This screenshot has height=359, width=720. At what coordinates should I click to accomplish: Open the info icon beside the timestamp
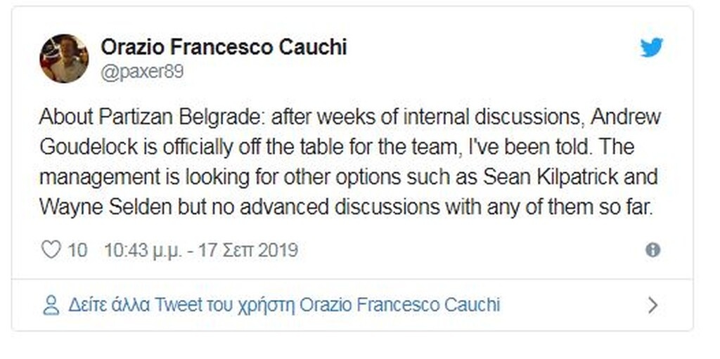[x=652, y=249]
